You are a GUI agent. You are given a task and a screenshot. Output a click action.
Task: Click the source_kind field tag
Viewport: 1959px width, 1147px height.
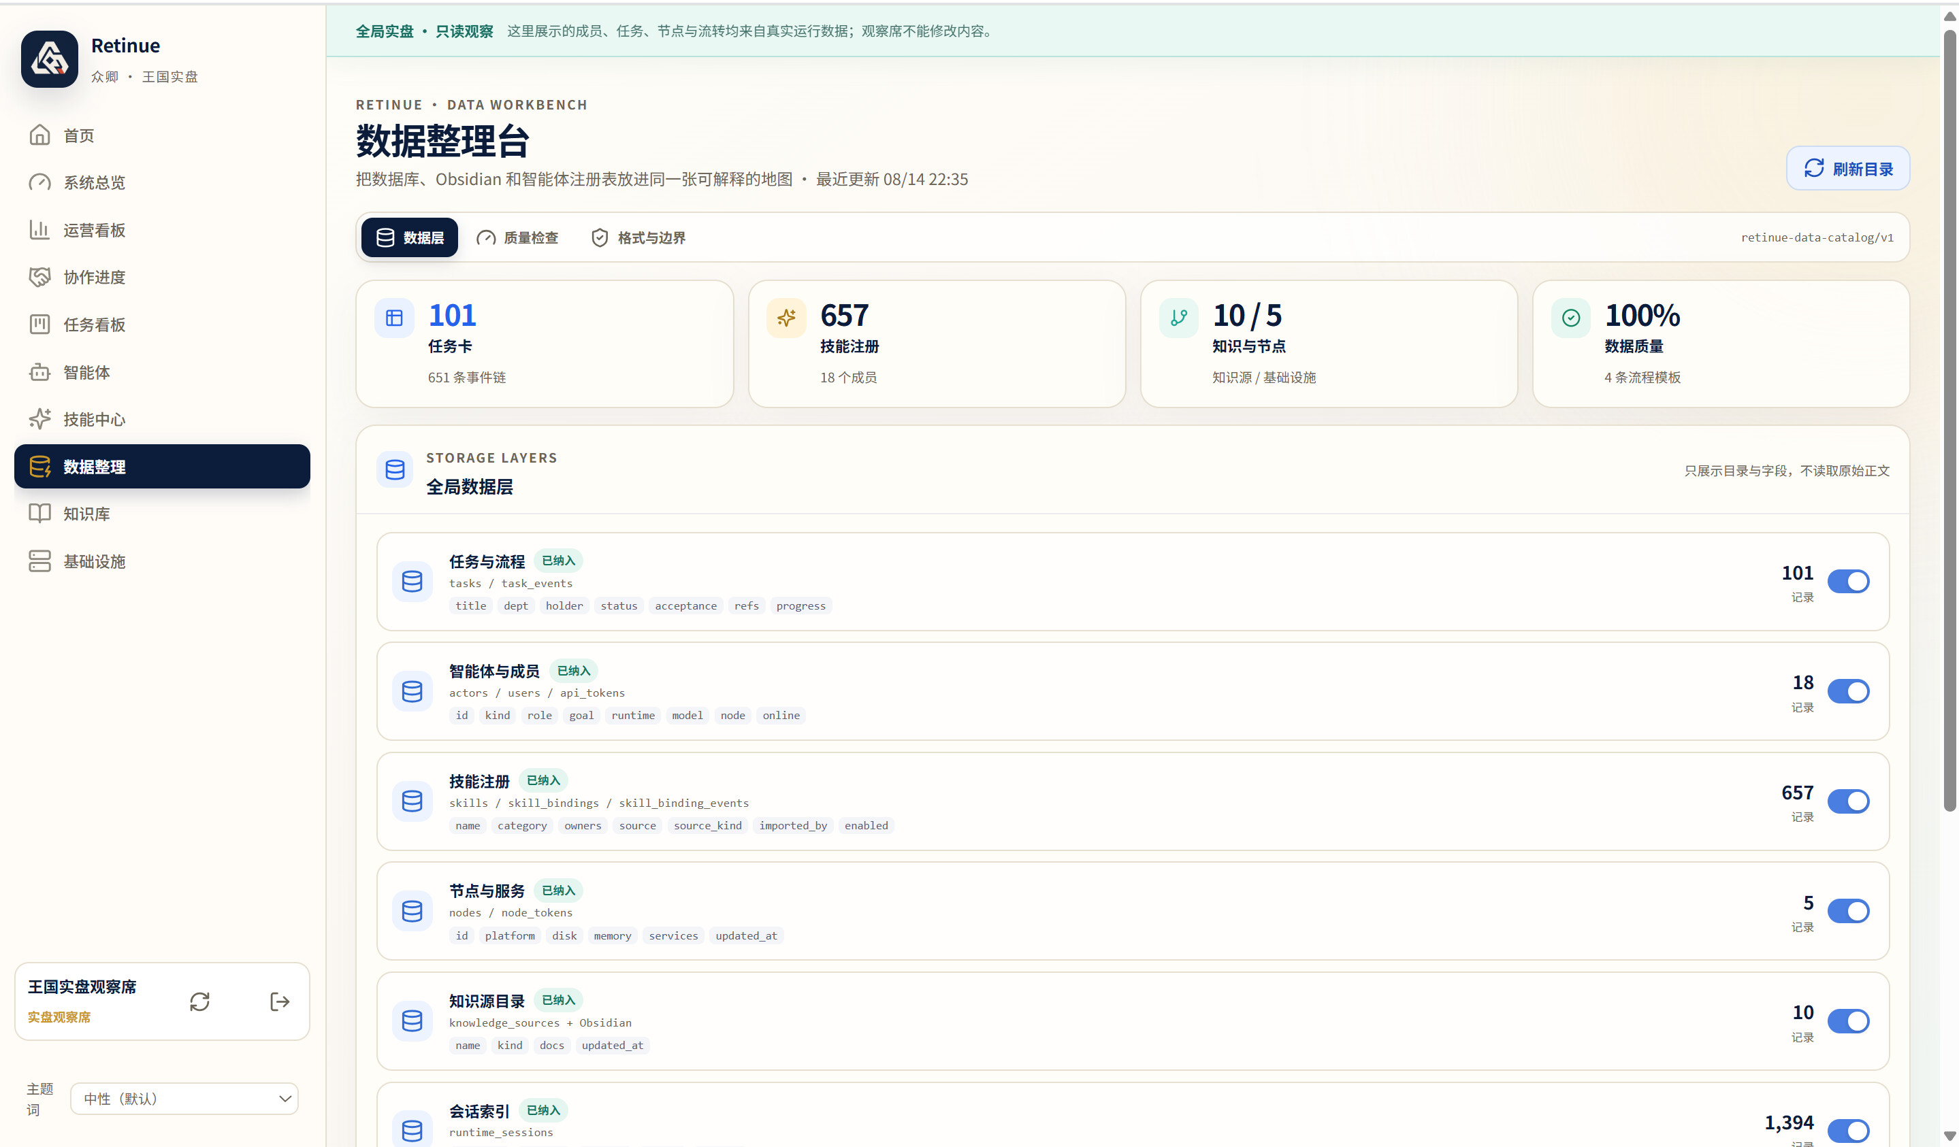coord(707,826)
